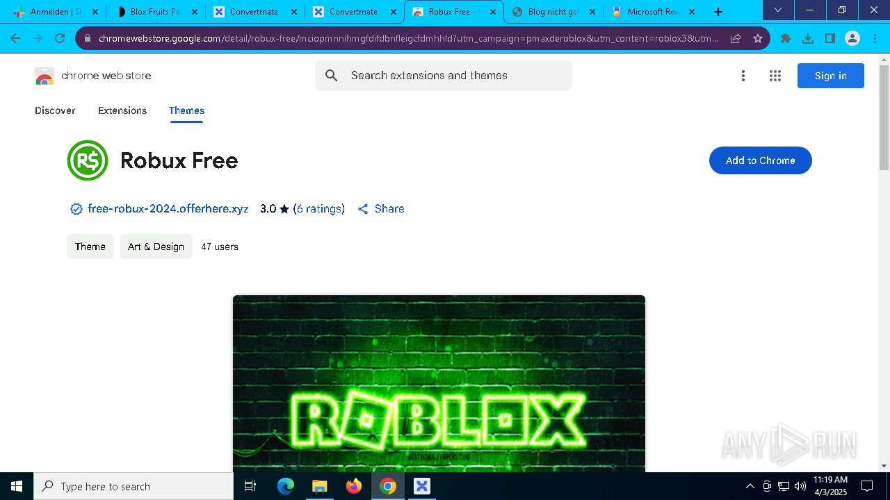Image resolution: width=890 pixels, height=500 pixels.
Task: Switch to the Anmelden tab
Action: click(x=56, y=12)
